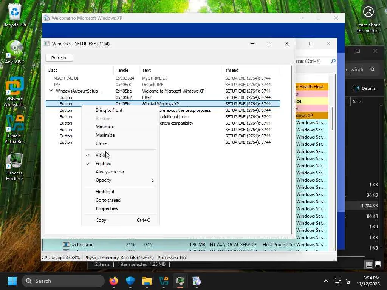387x290 pixels.
Task: Open the Recycle Bin desktop icon
Action: pos(15,16)
